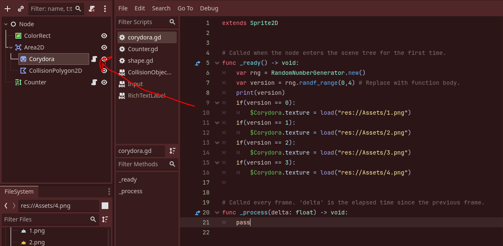Collapse the Area2D branch
Screen dimensions: 503x246
tap(11, 47)
